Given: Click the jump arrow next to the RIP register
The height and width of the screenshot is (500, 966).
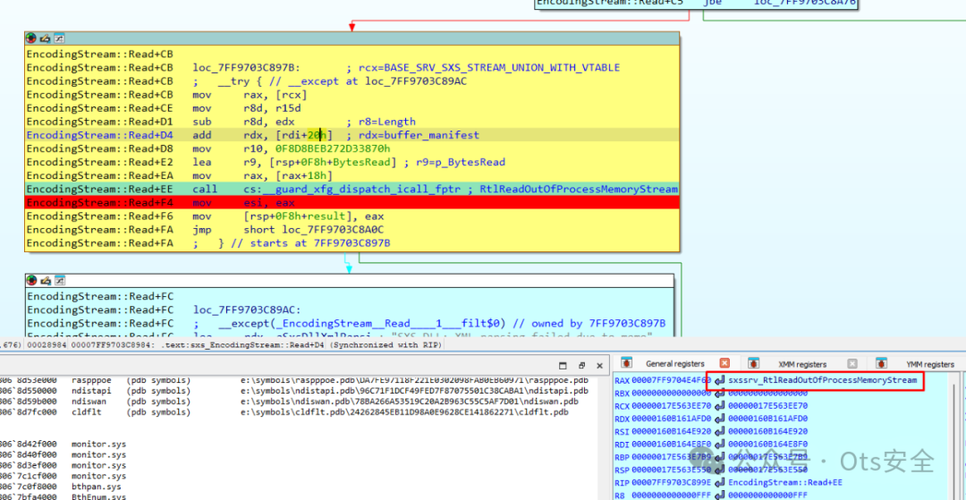Looking at the screenshot, I should [719, 482].
